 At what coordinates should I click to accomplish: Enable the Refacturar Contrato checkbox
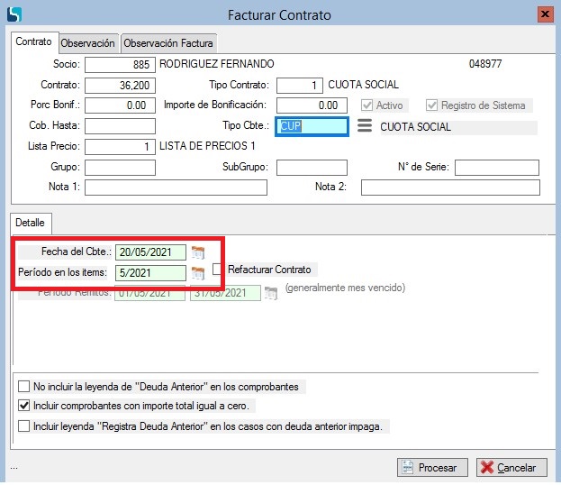click(218, 270)
